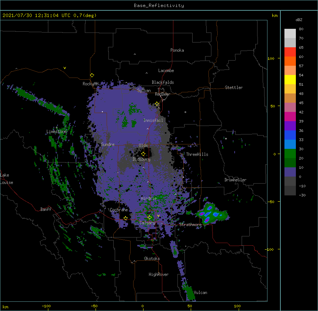This screenshot has height=311, width=318.
Task: Click the 2021/07/30 12:31:04 UTC timestamp
Action: coord(37,16)
